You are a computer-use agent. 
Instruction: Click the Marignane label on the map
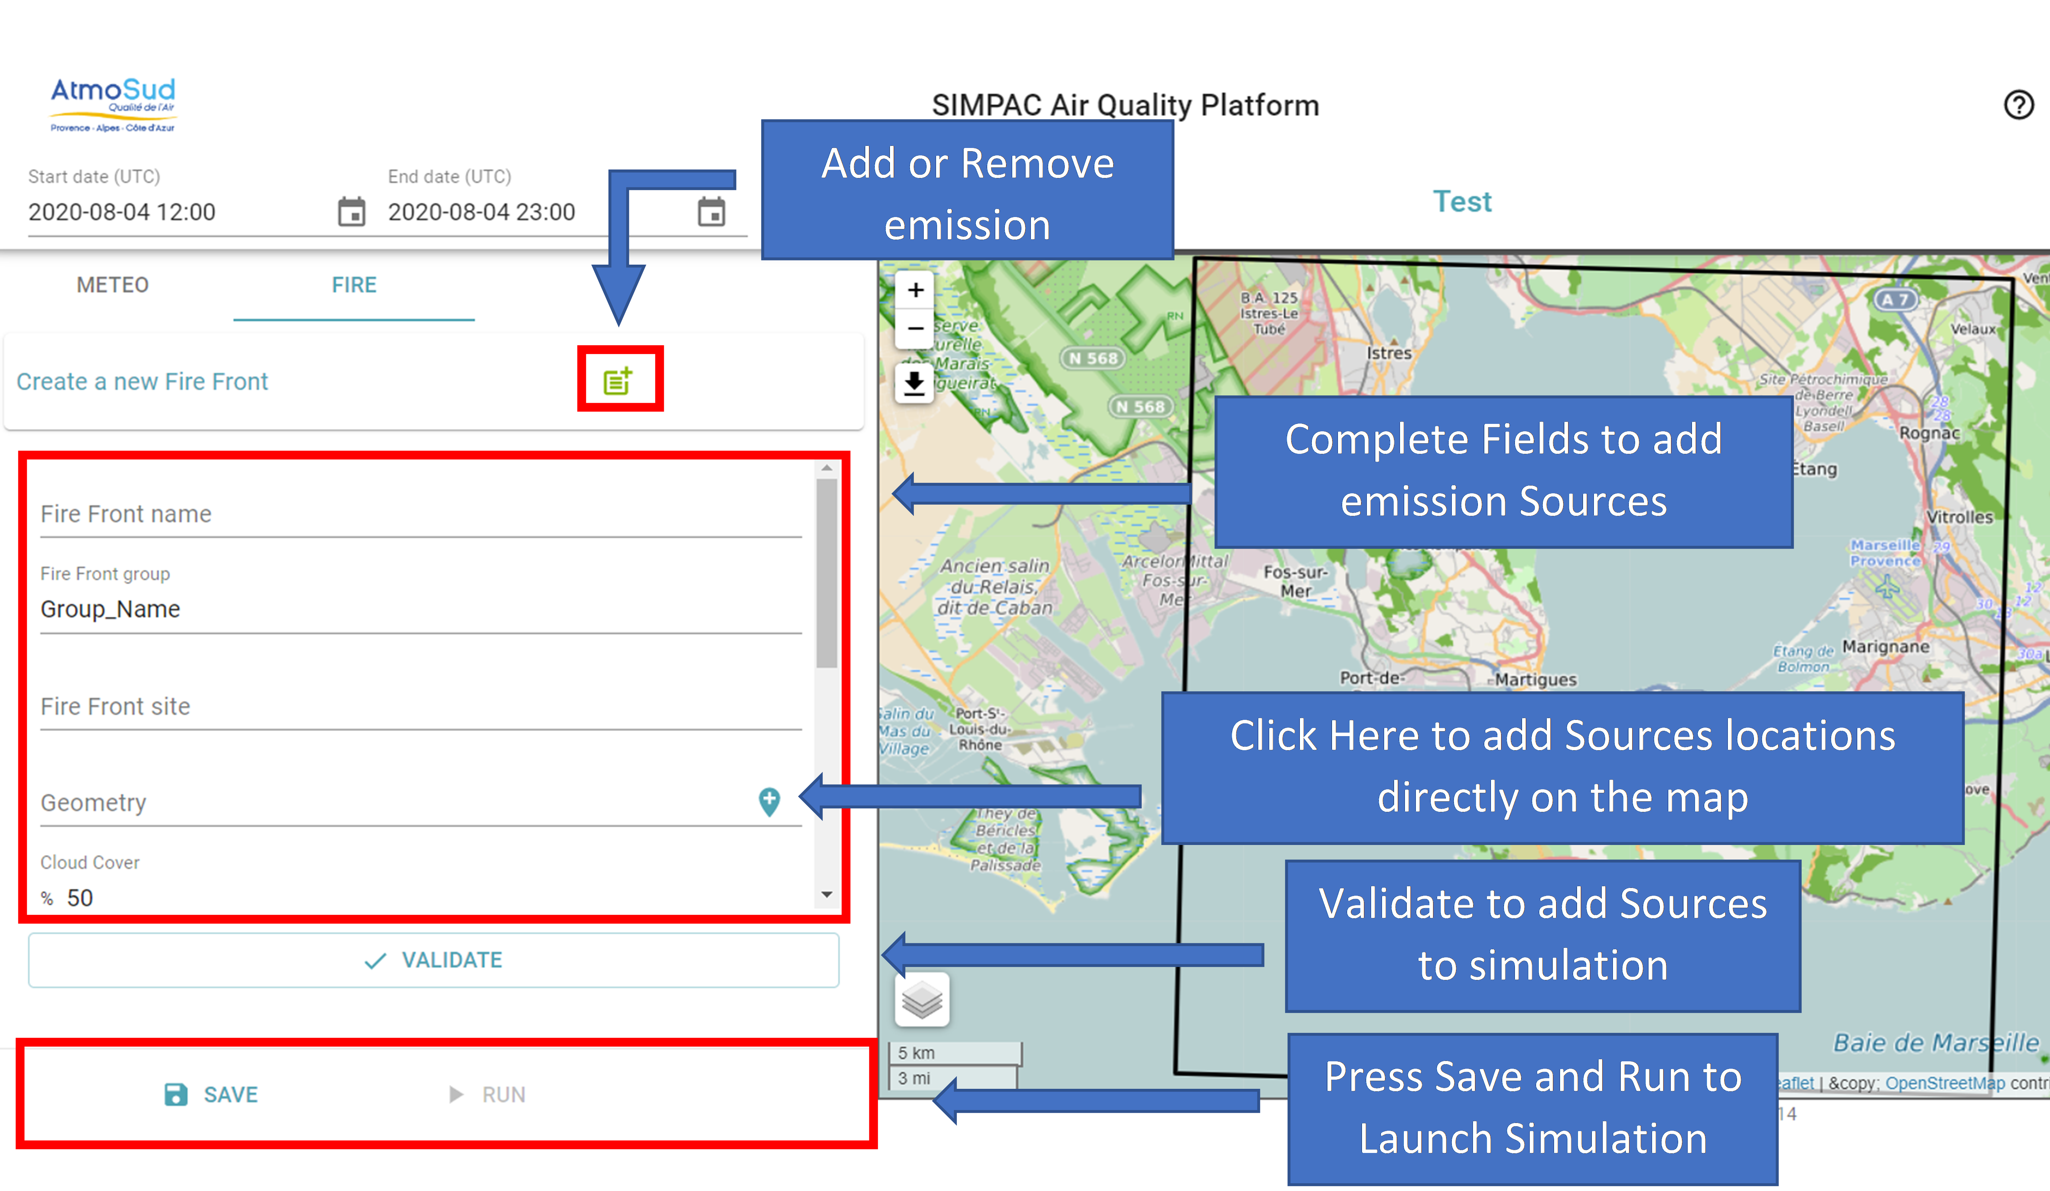point(1885,647)
